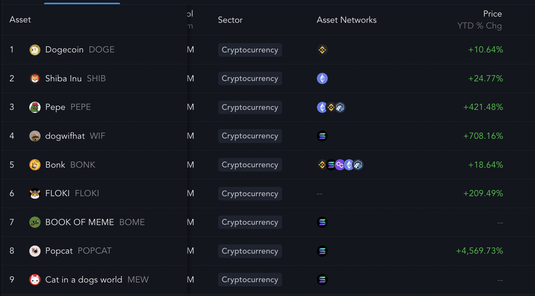Sort by the Asset Networks column header
Screen dimensions: 535x296
coord(347,20)
